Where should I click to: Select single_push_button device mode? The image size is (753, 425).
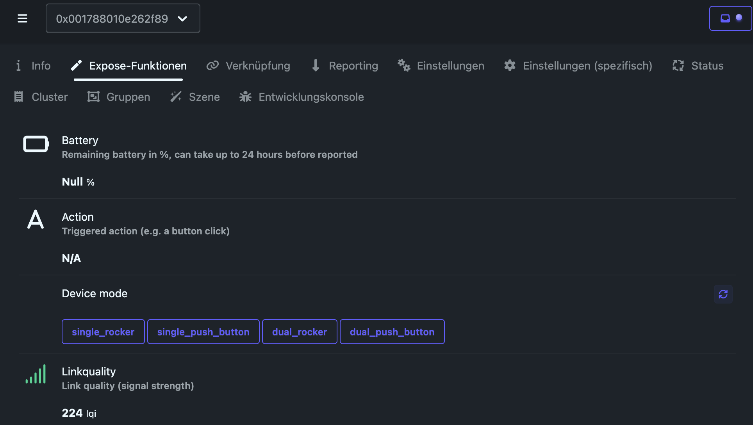(203, 332)
